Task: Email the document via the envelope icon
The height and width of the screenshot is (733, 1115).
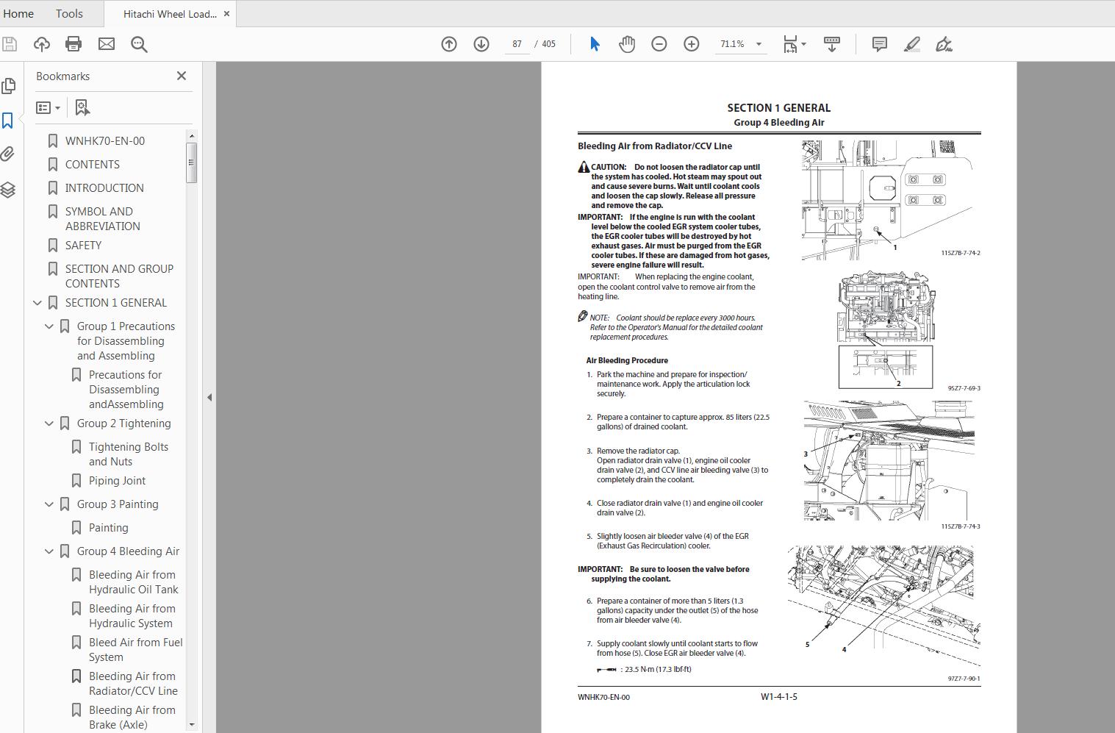Action: click(x=106, y=43)
